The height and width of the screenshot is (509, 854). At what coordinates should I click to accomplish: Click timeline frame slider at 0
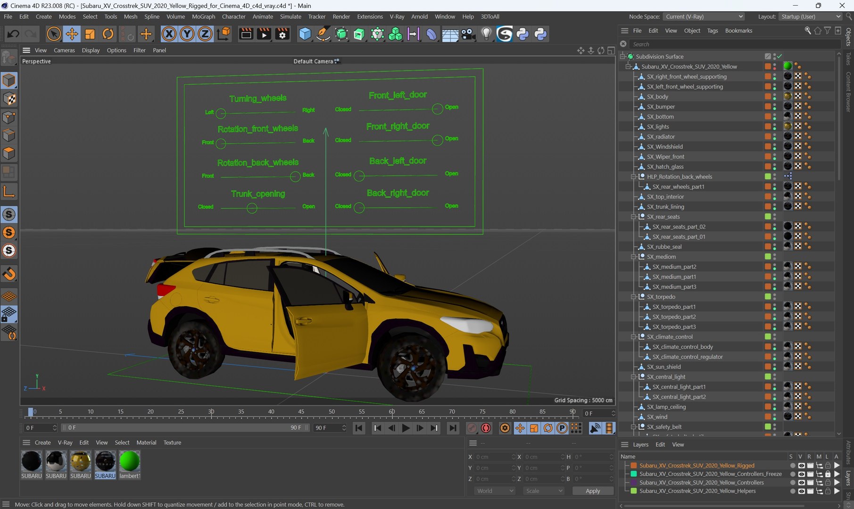pyautogui.click(x=31, y=412)
